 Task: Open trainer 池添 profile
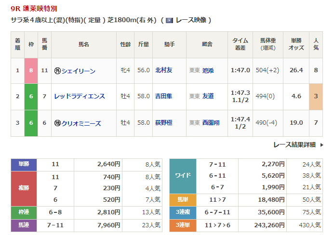click(x=208, y=70)
